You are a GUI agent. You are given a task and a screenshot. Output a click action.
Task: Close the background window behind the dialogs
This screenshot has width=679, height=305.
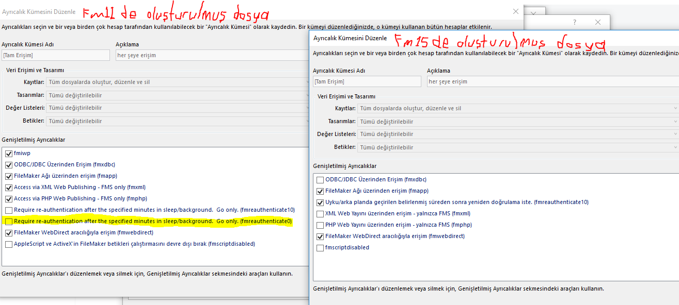[597, 22]
